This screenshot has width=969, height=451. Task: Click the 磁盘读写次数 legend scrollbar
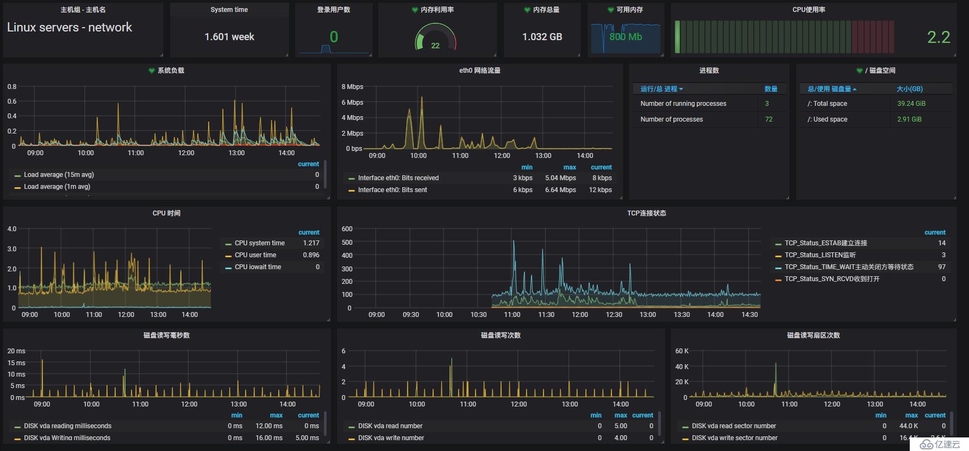659,423
